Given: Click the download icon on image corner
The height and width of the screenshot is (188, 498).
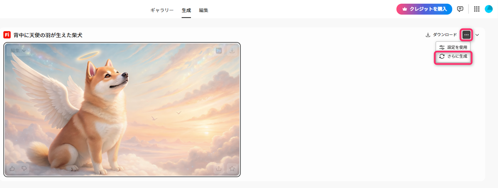Looking at the screenshot, I should click(x=232, y=51).
